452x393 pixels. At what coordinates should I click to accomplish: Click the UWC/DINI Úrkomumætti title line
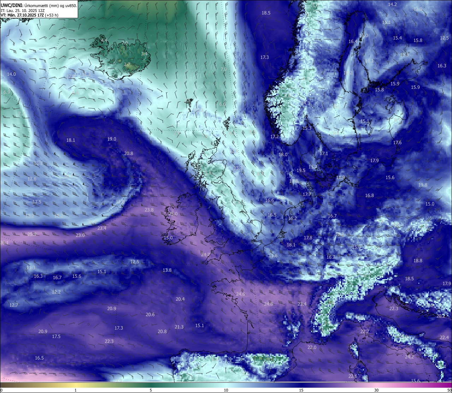pyautogui.click(x=39, y=5)
